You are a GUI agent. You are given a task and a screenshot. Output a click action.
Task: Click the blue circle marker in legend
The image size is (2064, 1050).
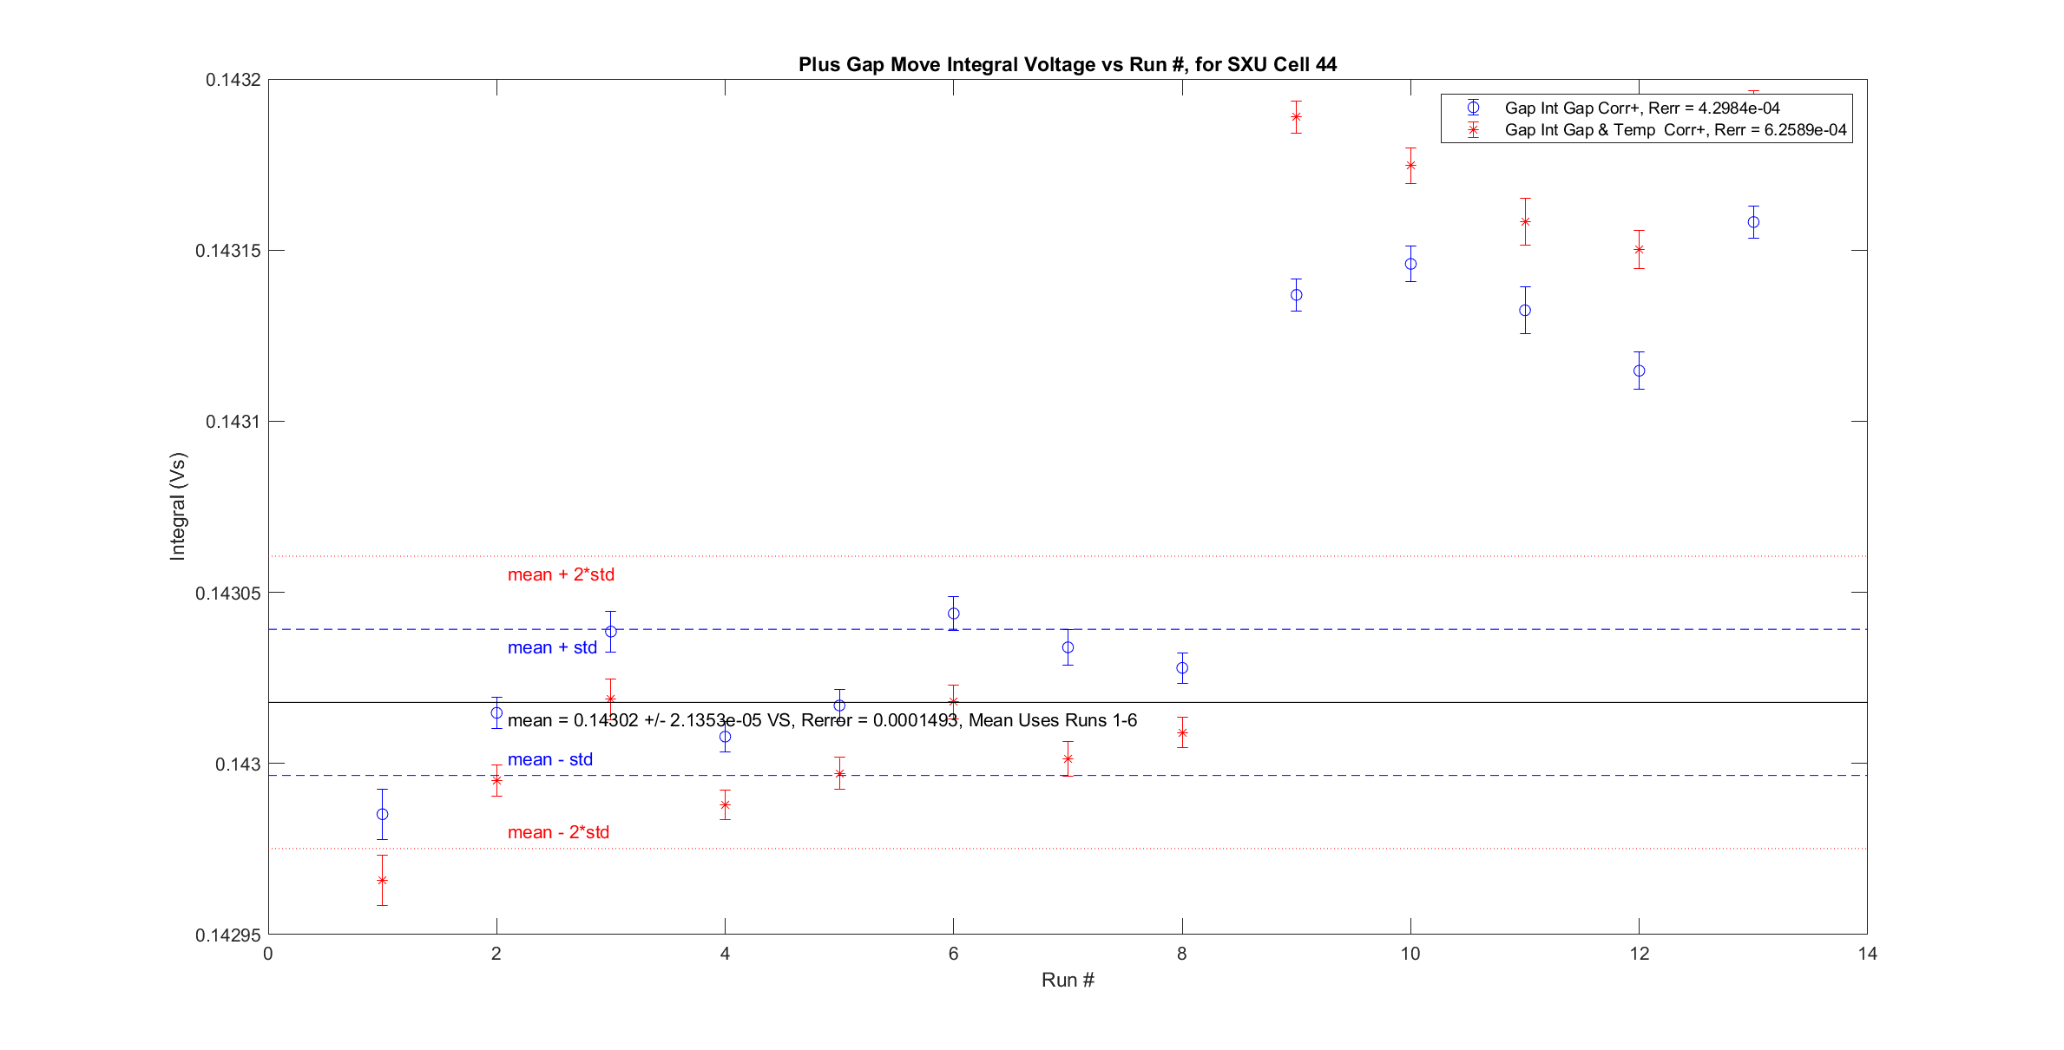pyautogui.click(x=1473, y=108)
